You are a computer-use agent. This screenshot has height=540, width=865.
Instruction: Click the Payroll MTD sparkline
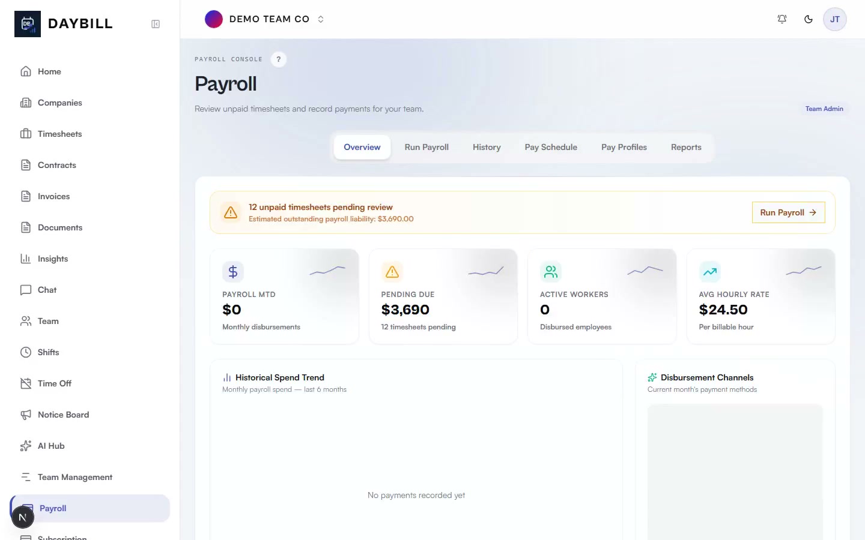(327, 271)
